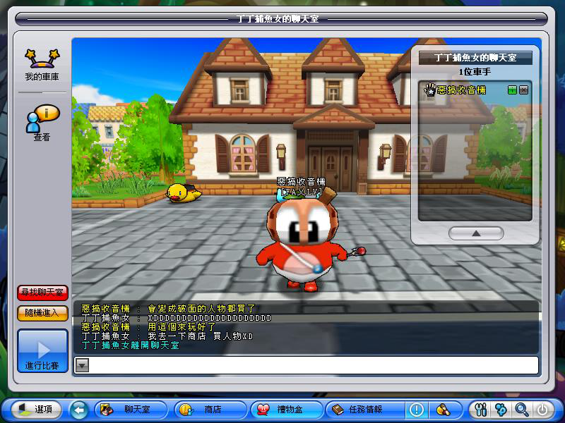The width and height of the screenshot is (565, 423).
Task: Open 任務情報 mission info tab
Action: coord(363,409)
